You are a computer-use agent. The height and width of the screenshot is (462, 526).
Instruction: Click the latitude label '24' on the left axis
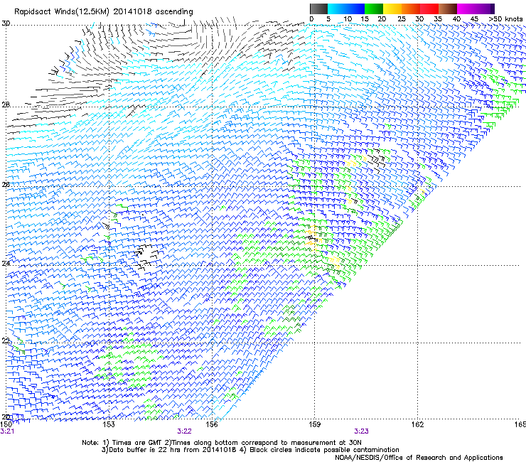pos(6,264)
